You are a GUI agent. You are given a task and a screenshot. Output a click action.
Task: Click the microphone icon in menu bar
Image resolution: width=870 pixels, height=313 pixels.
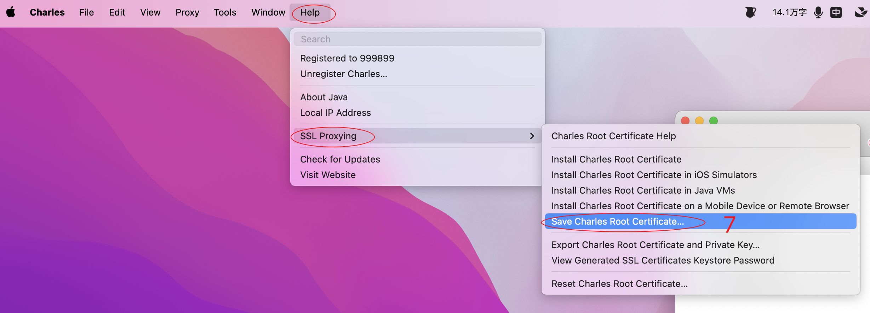818,12
